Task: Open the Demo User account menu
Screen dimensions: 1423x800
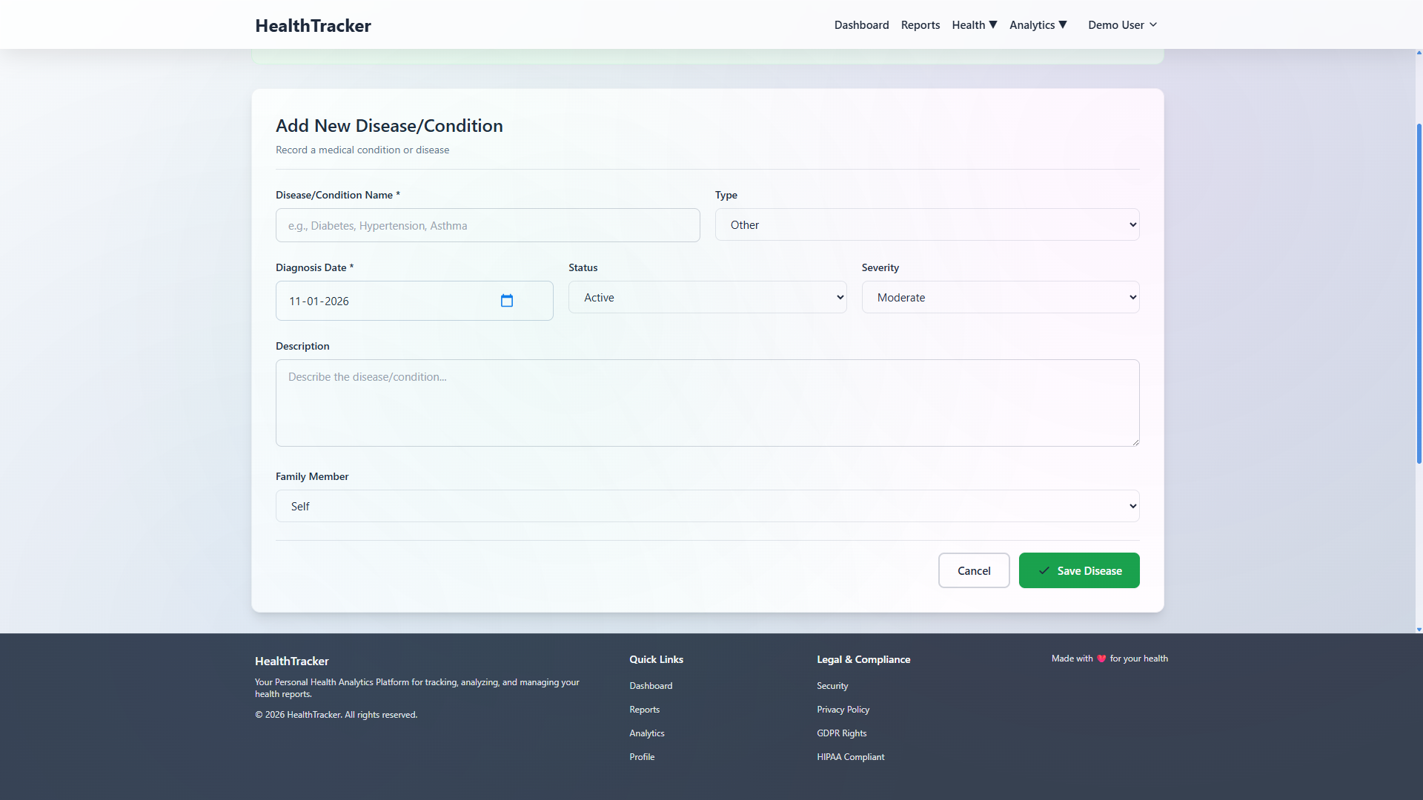Action: pos(1122,25)
